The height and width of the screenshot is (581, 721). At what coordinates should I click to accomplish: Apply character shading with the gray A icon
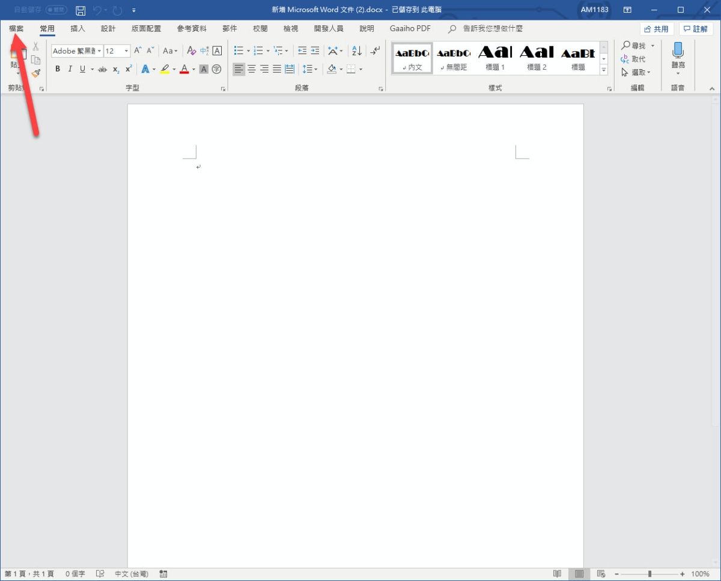[204, 69]
